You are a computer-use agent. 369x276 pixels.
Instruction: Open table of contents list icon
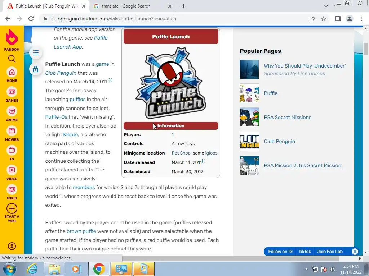click(36, 53)
